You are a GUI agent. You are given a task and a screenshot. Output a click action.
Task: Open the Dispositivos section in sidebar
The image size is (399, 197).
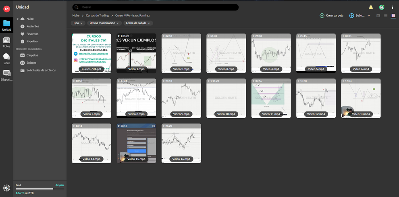6,75
